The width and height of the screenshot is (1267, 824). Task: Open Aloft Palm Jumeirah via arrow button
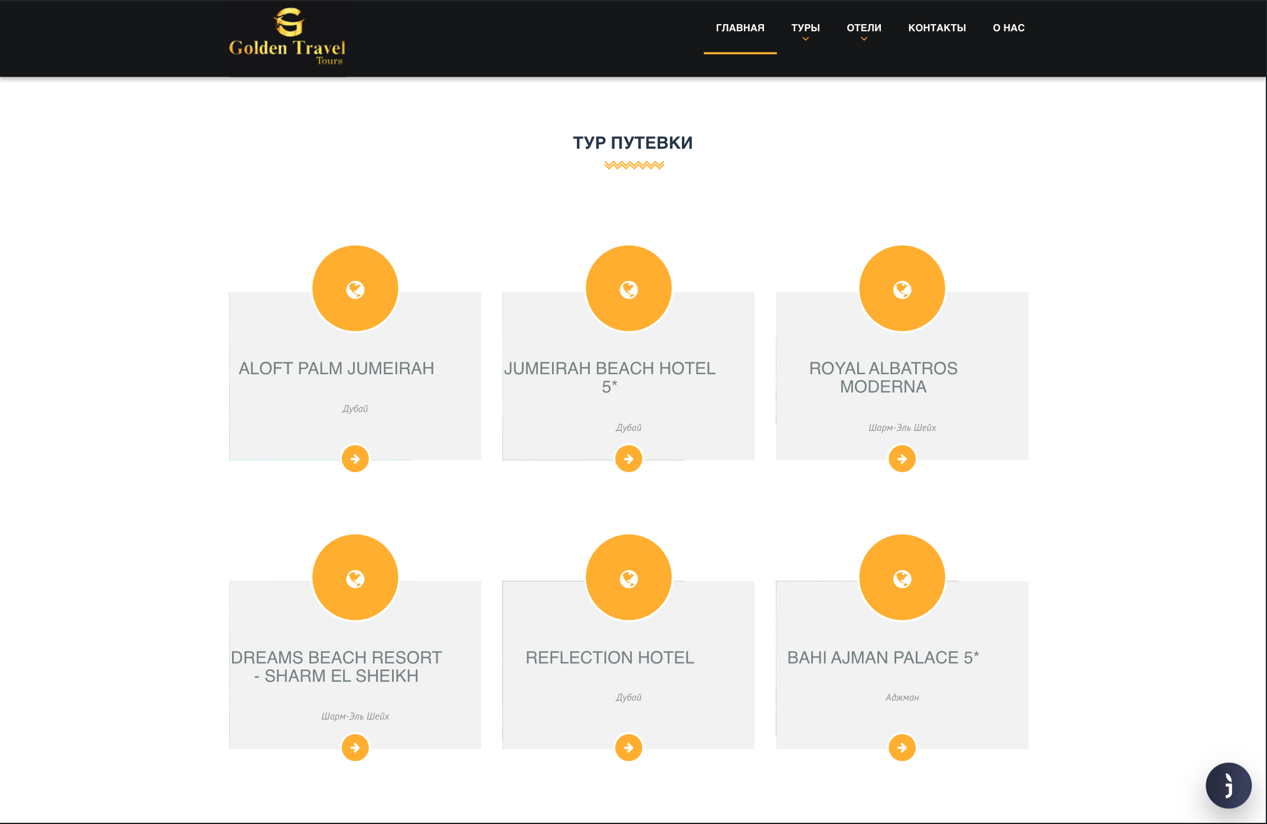(355, 459)
